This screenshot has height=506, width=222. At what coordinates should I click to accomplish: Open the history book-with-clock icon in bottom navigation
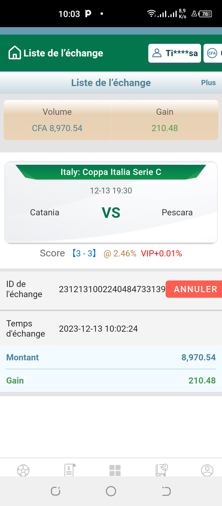coord(162,470)
